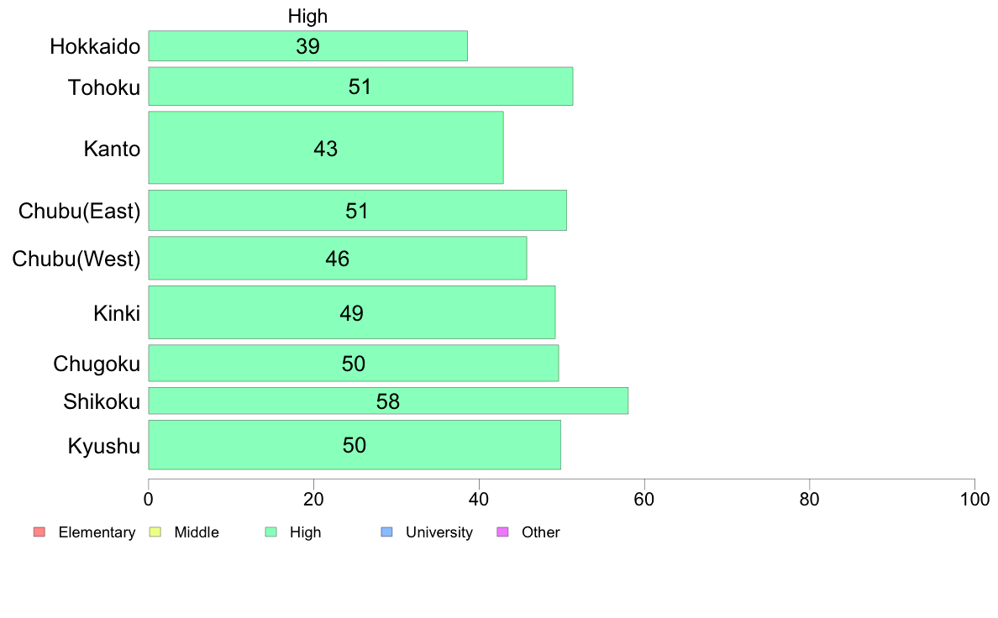Click the Kyushu region label
The width and height of the screenshot is (998, 618).
[x=103, y=446]
